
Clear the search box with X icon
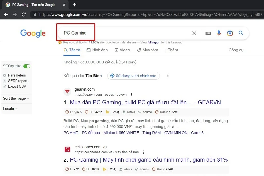click(x=194, y=33)
